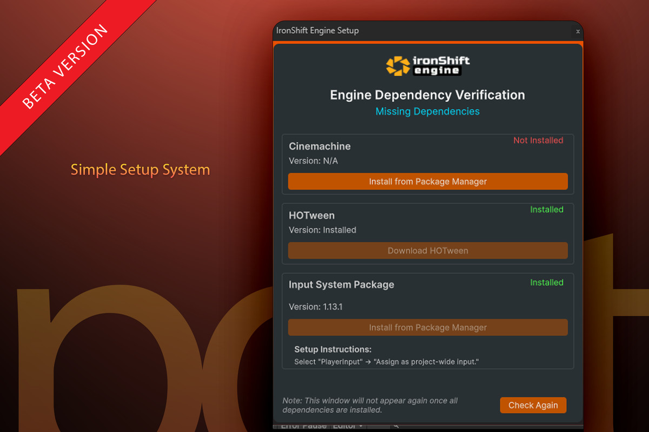Click the Version: 1.13.1 text
The width and height of the screenshot is (649, 432).
pos(316,307)
